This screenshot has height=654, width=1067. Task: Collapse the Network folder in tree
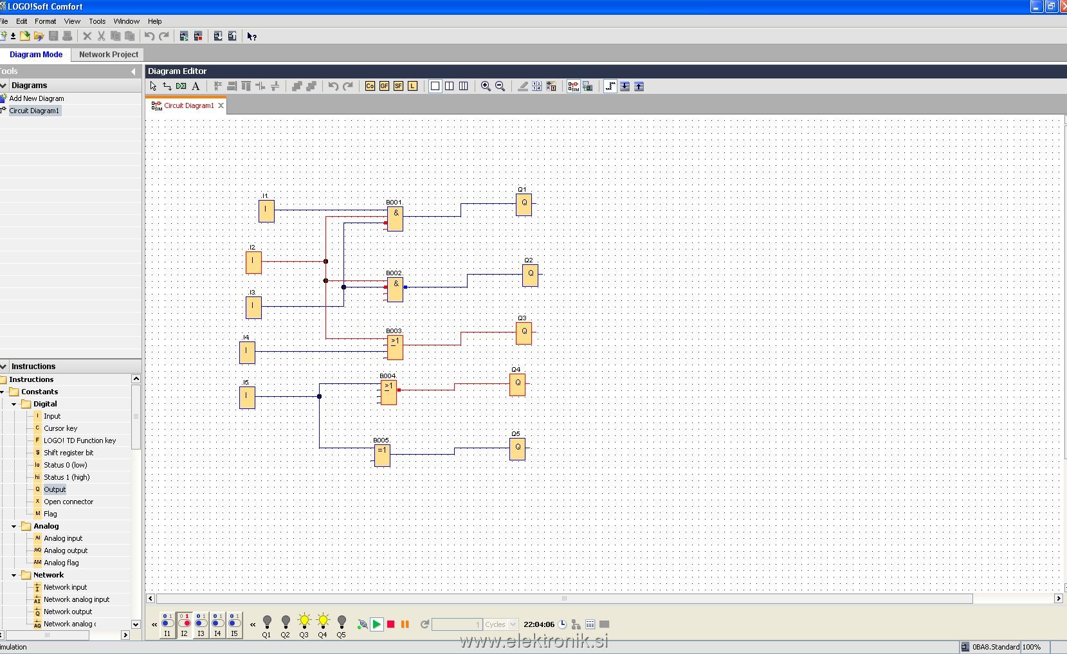[14, 575]
